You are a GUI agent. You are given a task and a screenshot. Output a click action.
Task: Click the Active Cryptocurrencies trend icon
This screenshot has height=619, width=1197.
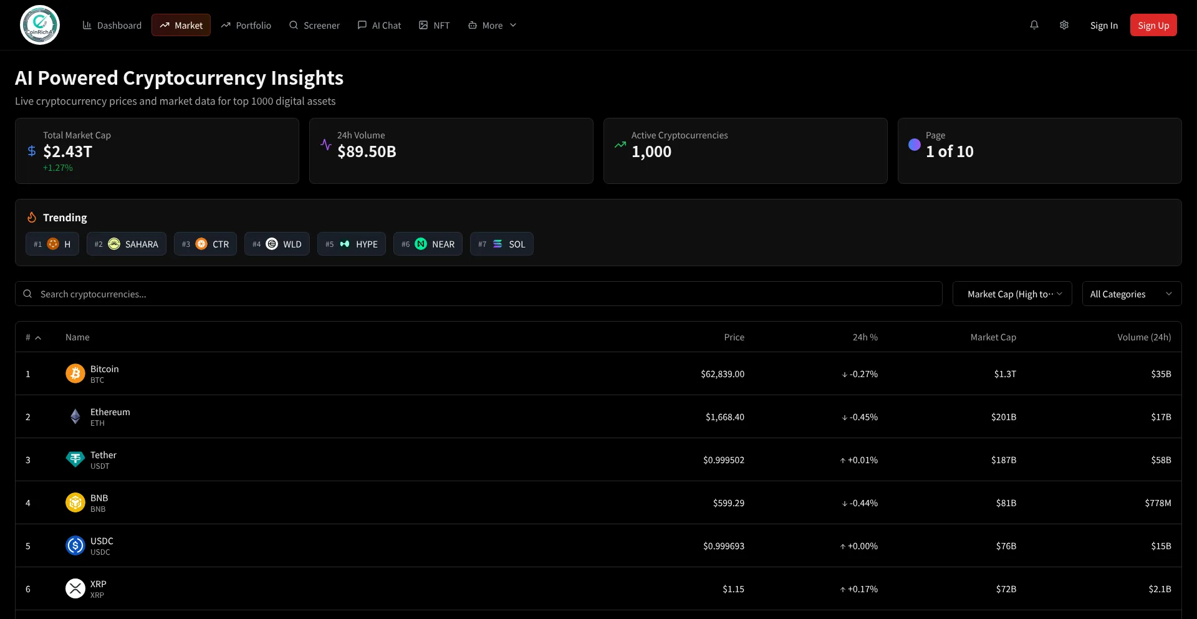pyautogui.click(x=620, y=145)
